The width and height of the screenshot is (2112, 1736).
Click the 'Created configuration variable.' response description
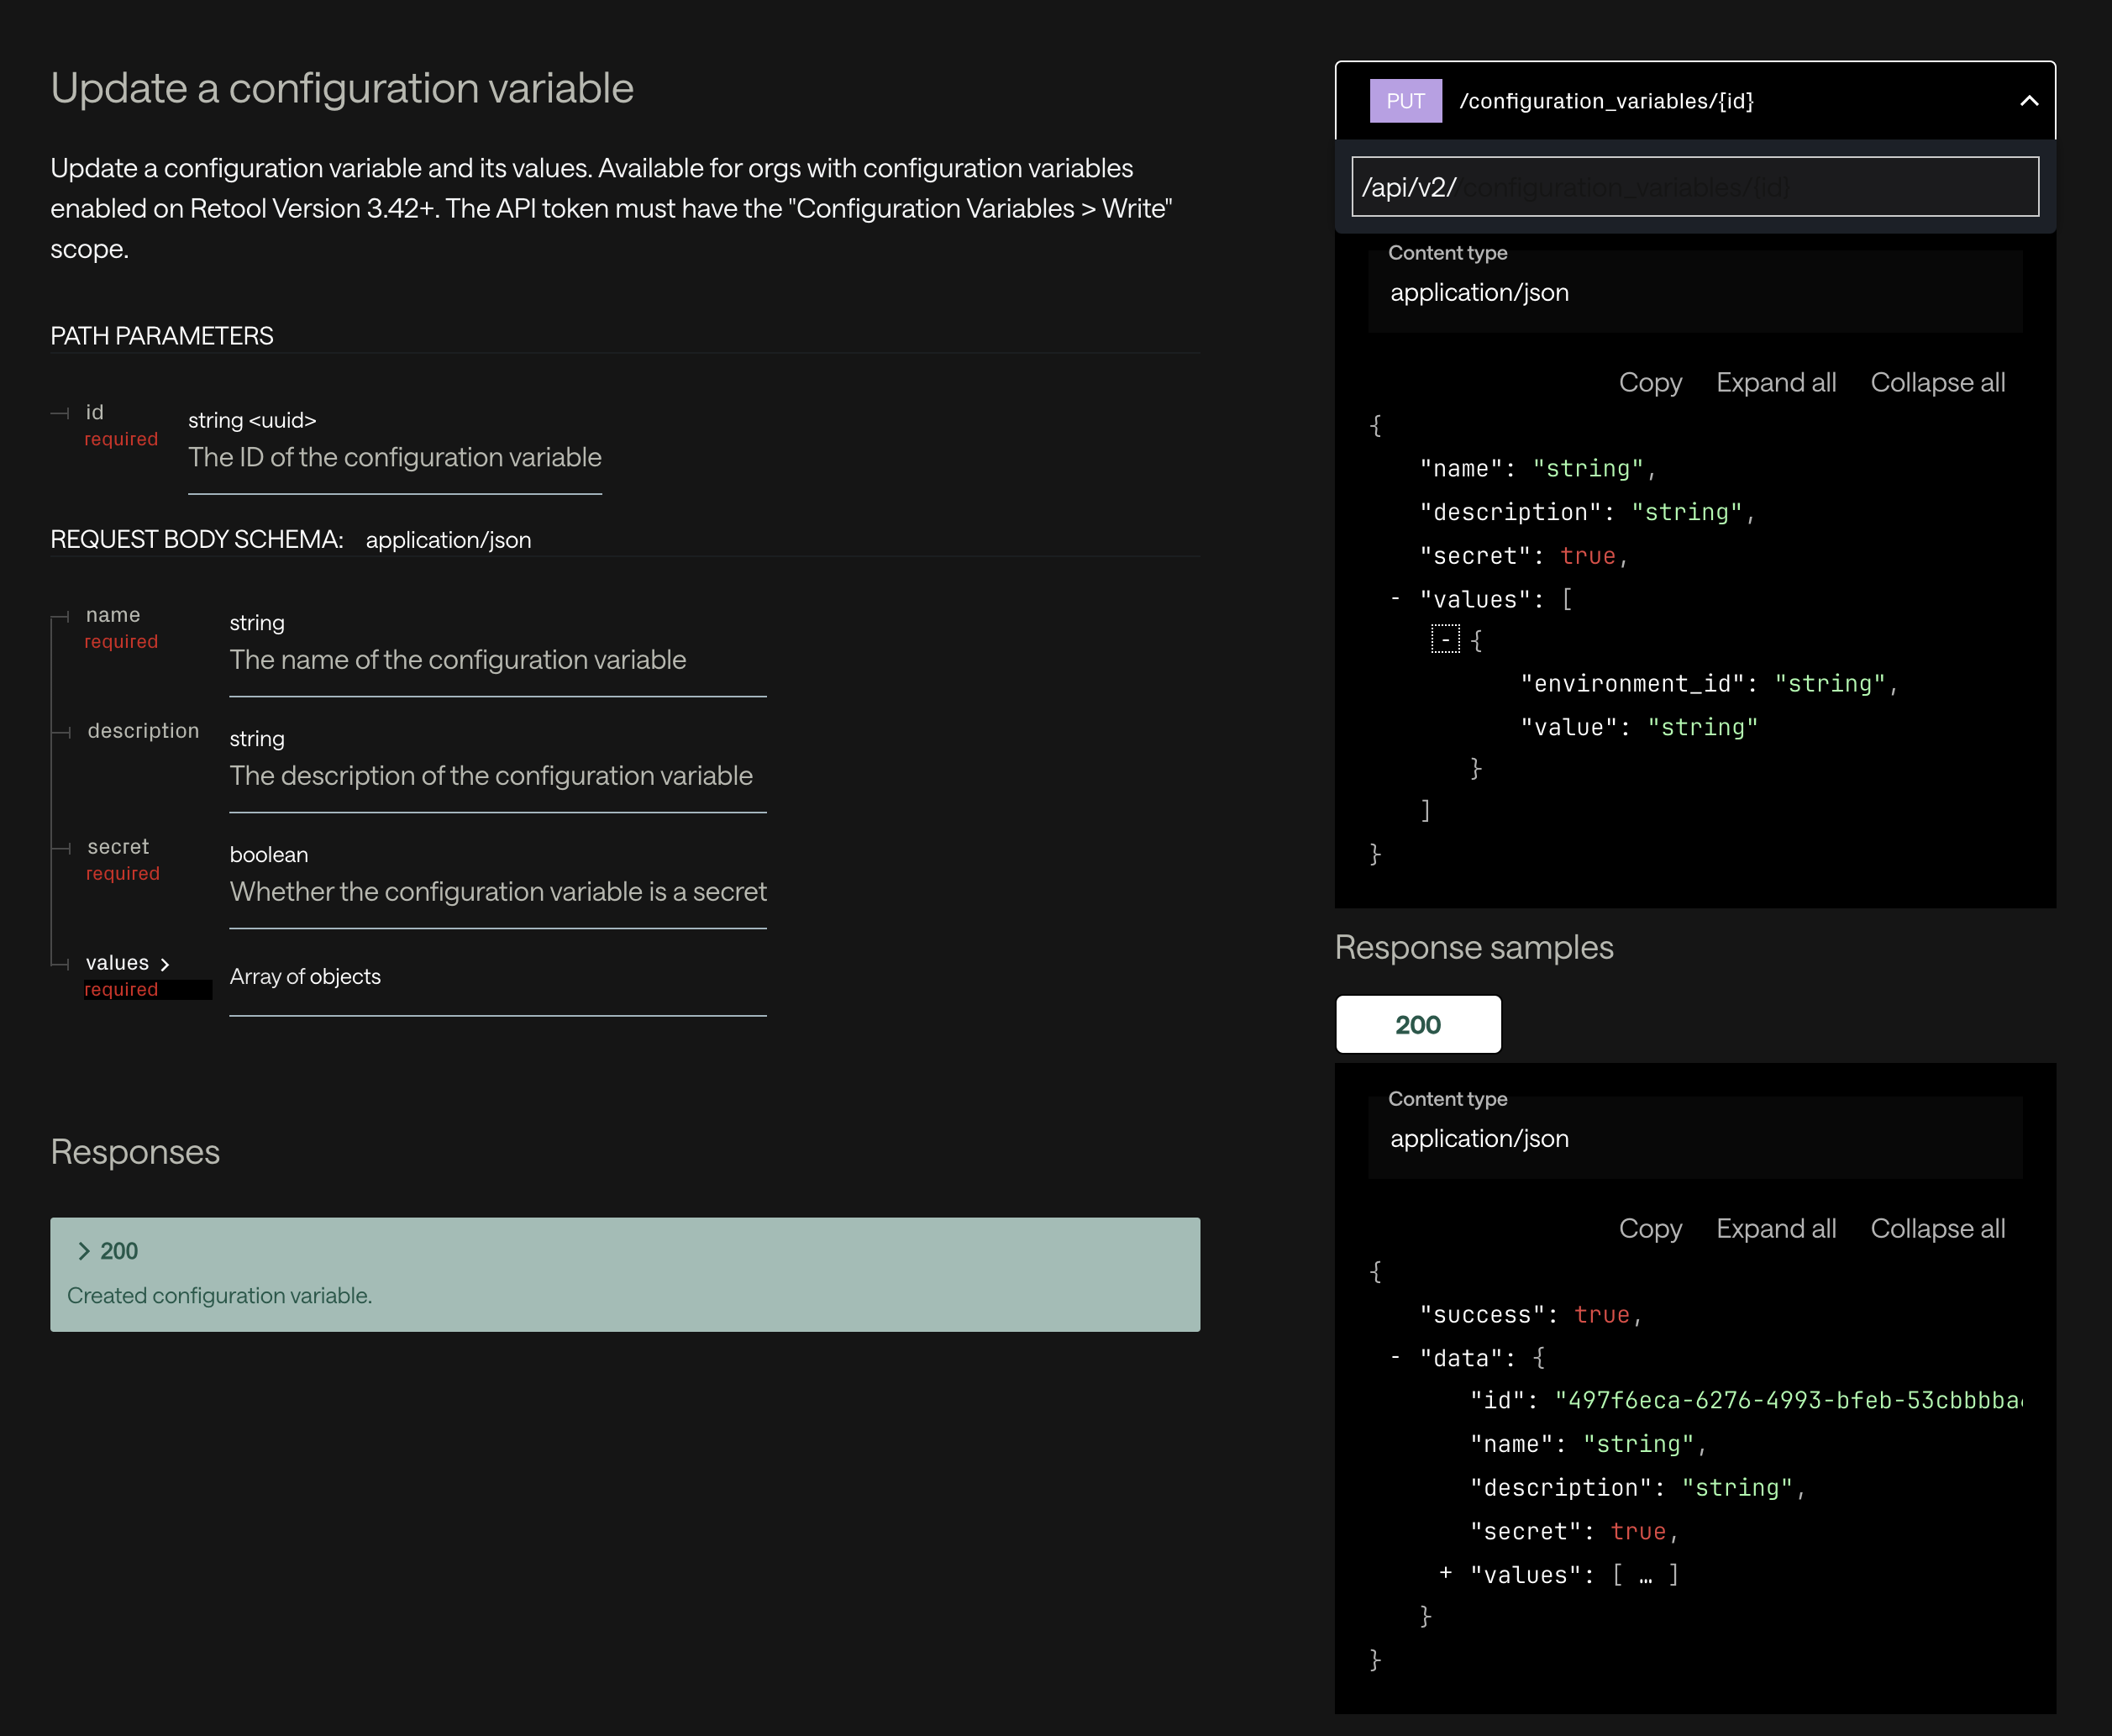[x=220, y=1296]
